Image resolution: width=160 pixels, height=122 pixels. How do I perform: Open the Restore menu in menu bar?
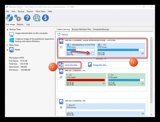pos(30,11)
